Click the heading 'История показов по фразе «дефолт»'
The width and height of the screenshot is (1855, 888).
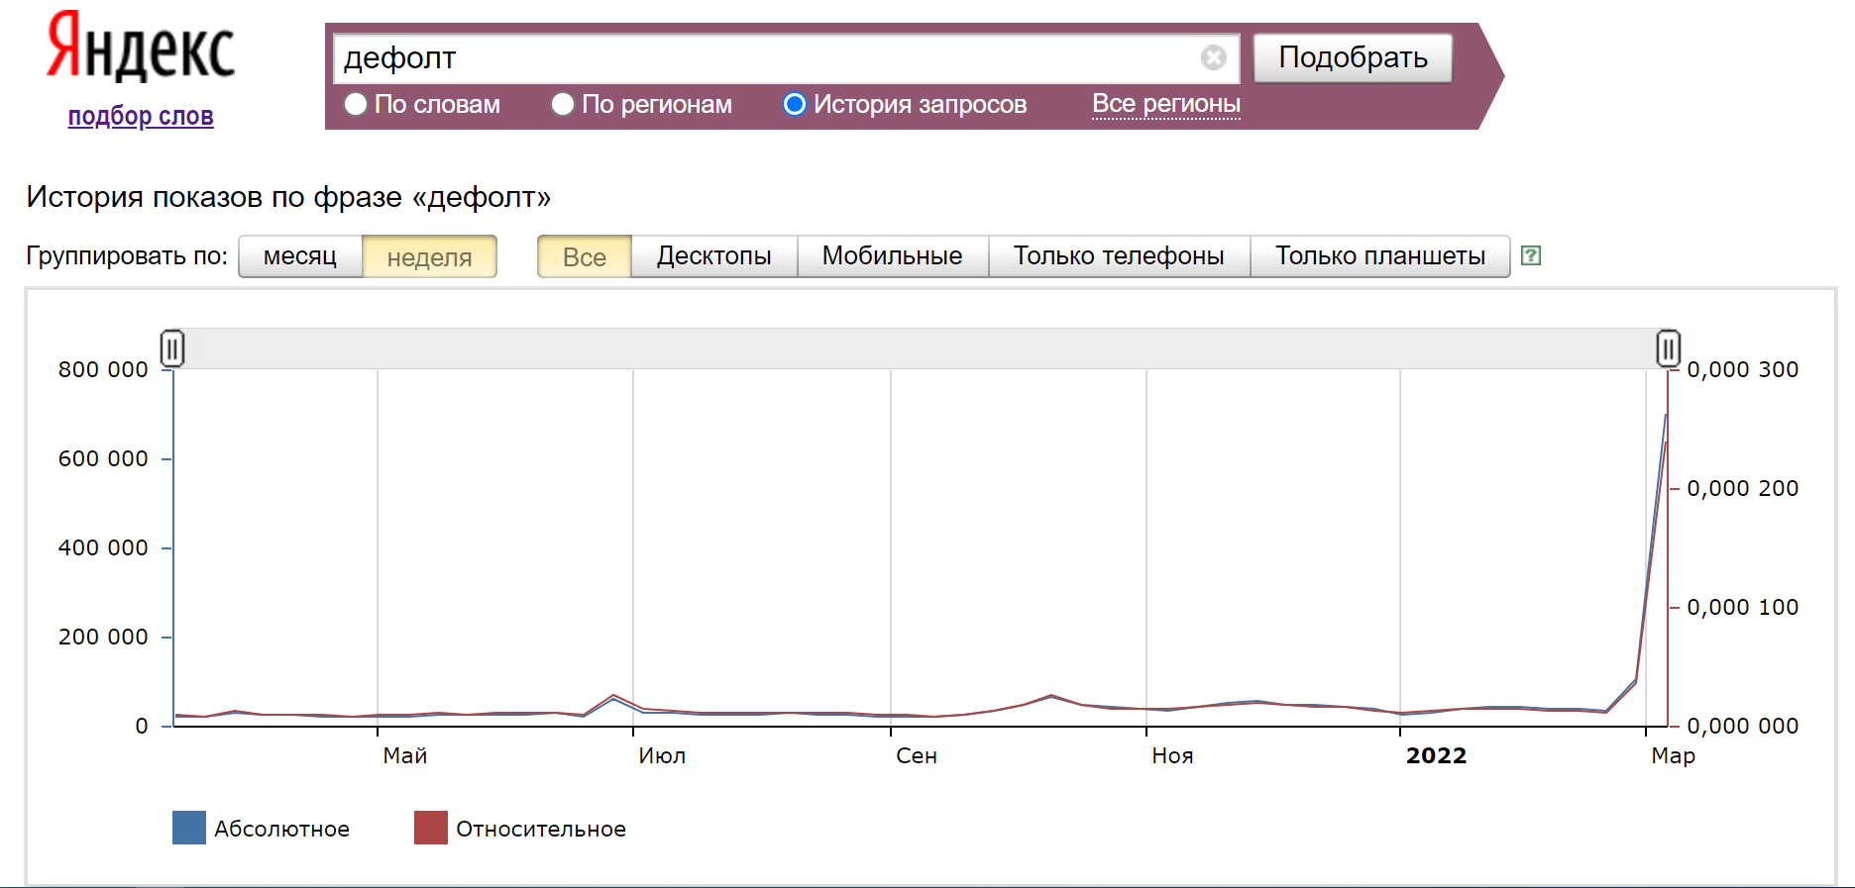(x=288, y=197)
